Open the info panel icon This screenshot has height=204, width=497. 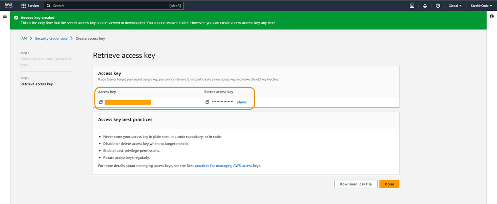(x=492, y=16)
